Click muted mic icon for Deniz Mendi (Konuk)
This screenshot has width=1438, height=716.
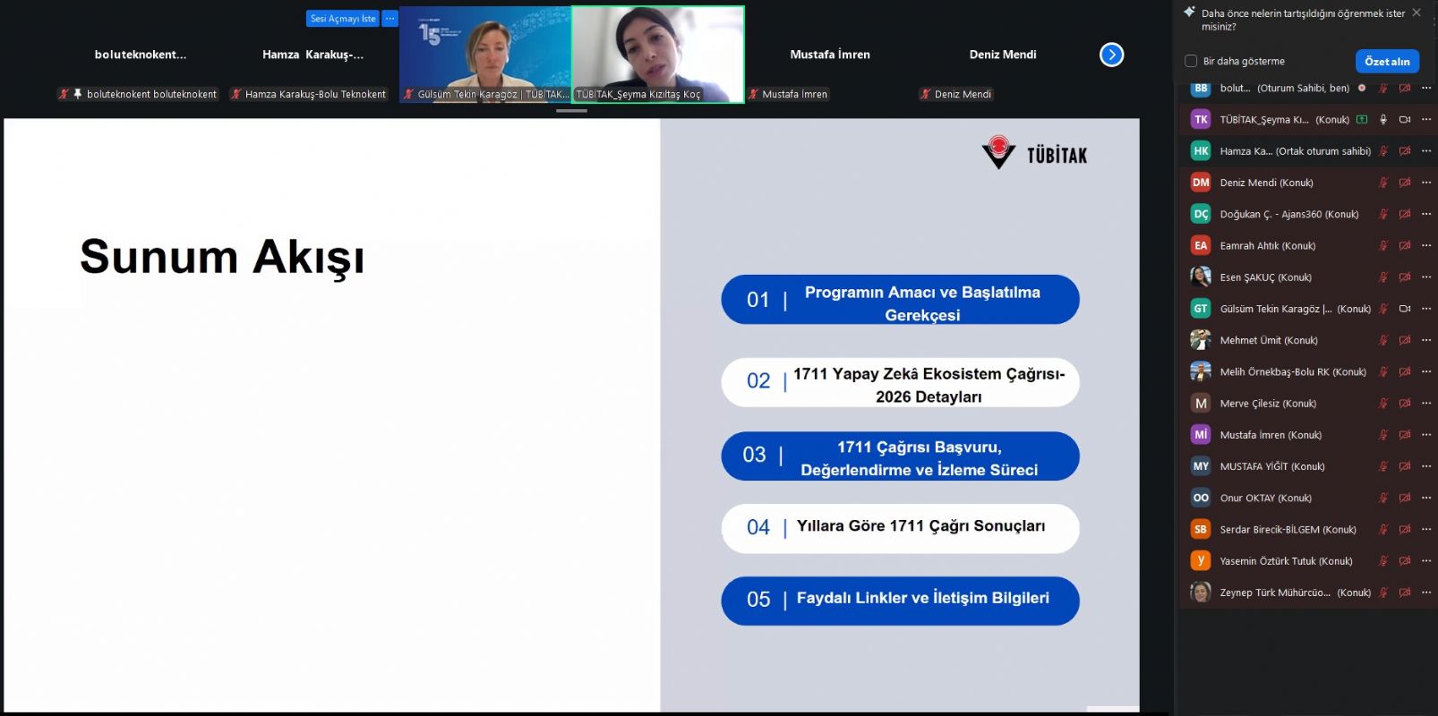tap(1383, 183)
